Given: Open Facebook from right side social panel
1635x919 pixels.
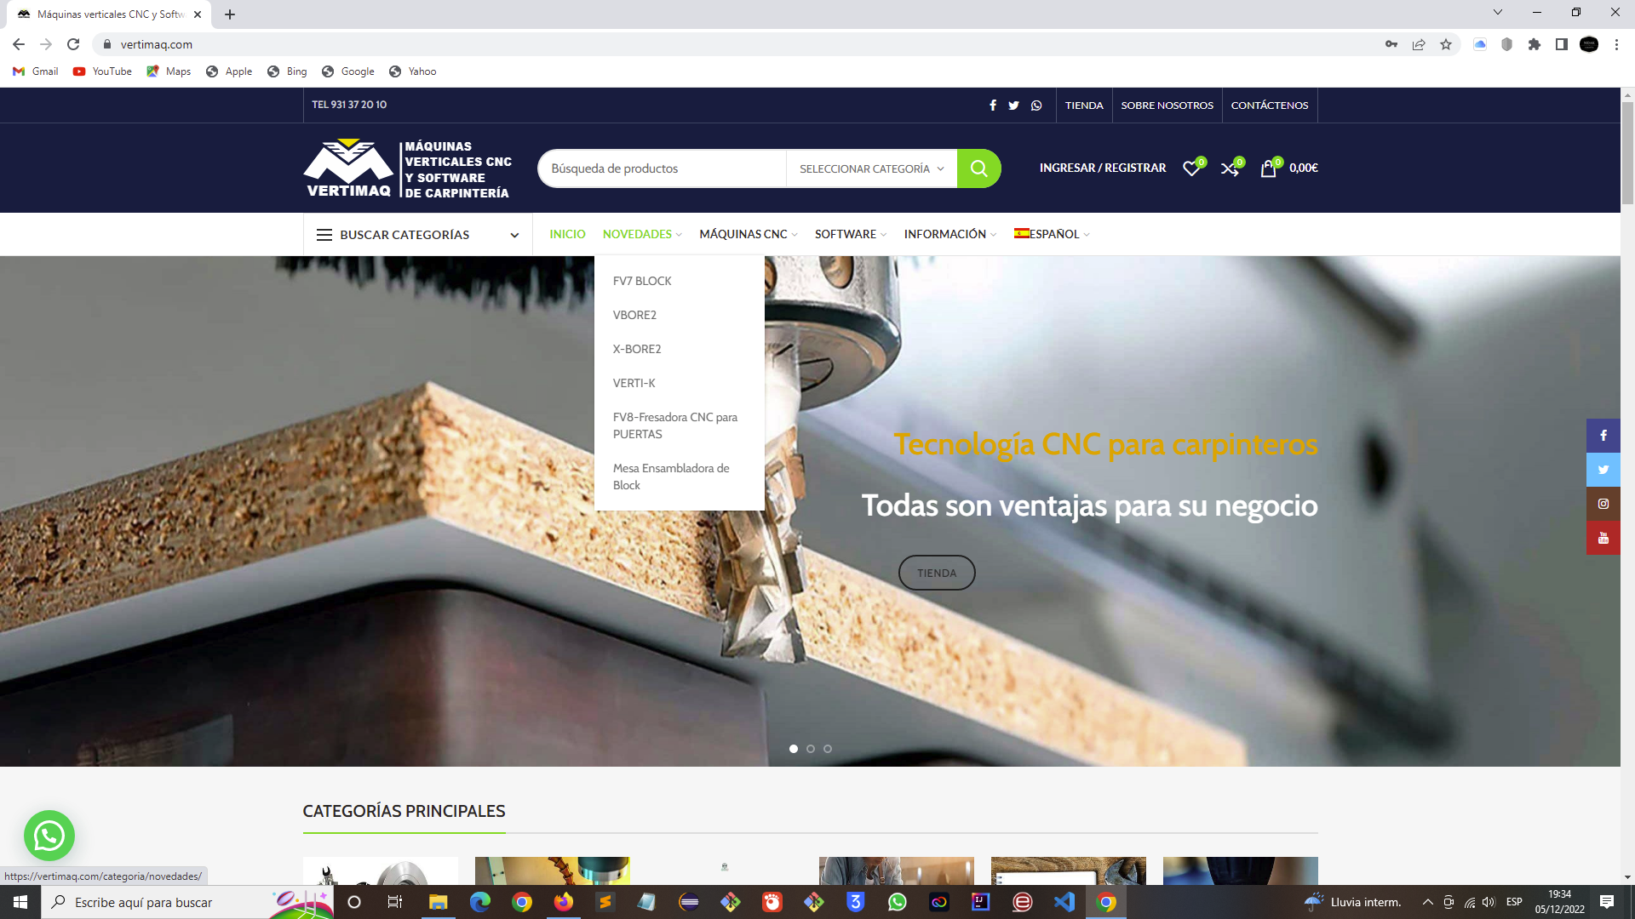Looking at the screenshot, I should (x=1603, y=436).
